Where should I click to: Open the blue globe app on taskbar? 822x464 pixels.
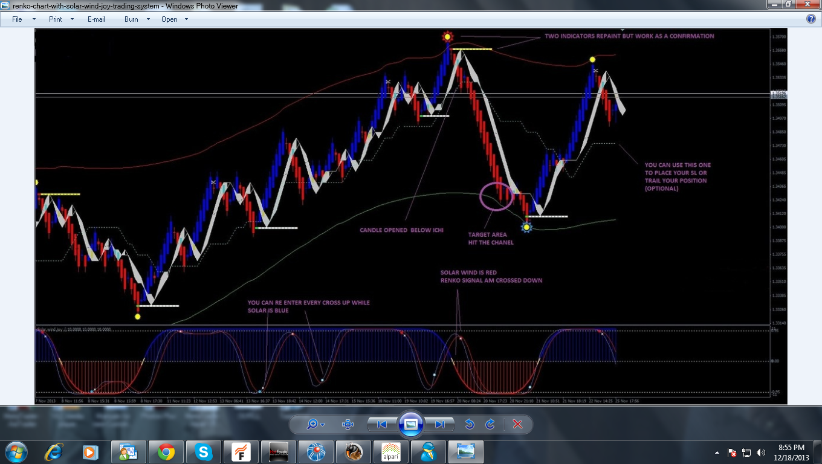point(316,451)
